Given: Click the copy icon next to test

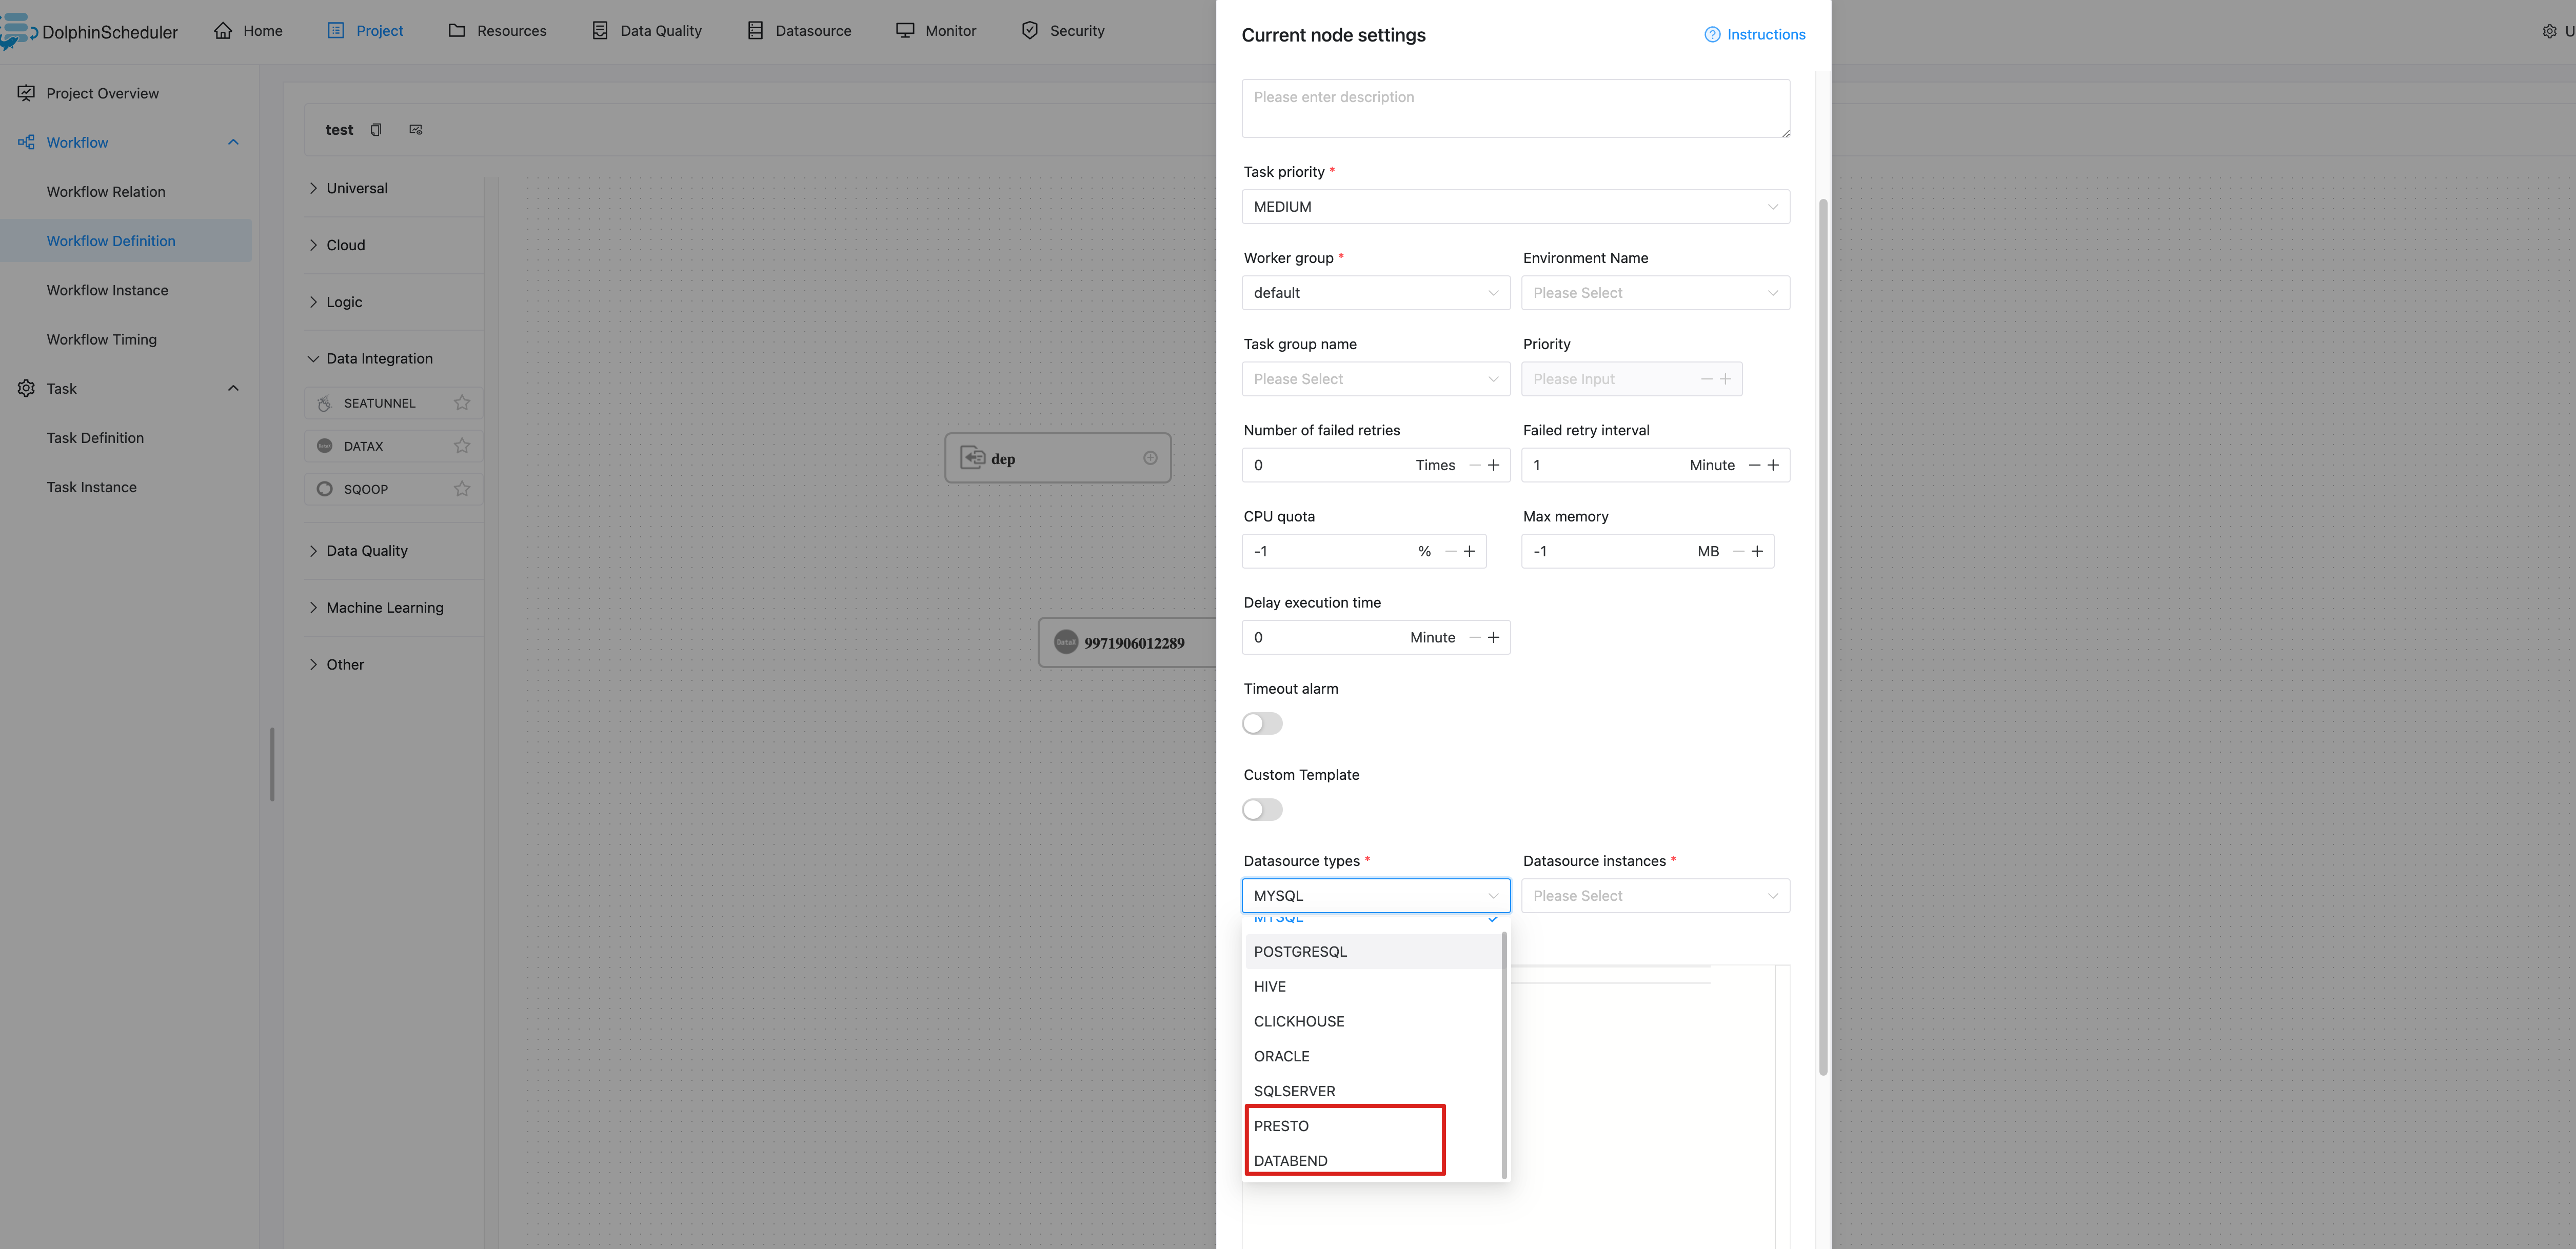Looking at the screenshot, I should click(x=376, y=130).
